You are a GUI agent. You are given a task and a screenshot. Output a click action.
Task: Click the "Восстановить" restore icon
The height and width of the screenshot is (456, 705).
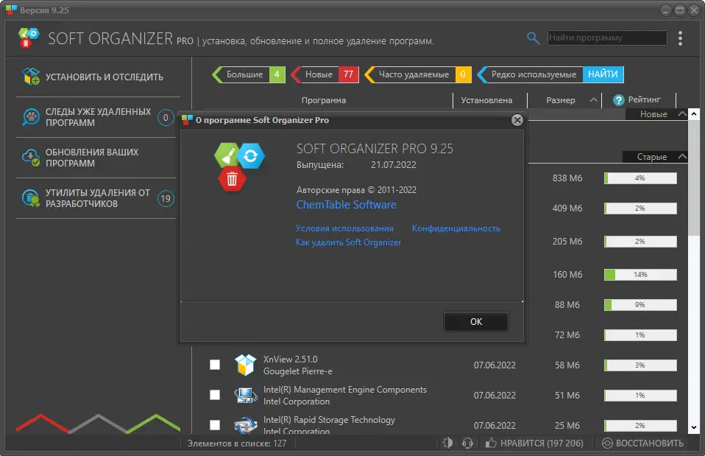click(607, 443)
